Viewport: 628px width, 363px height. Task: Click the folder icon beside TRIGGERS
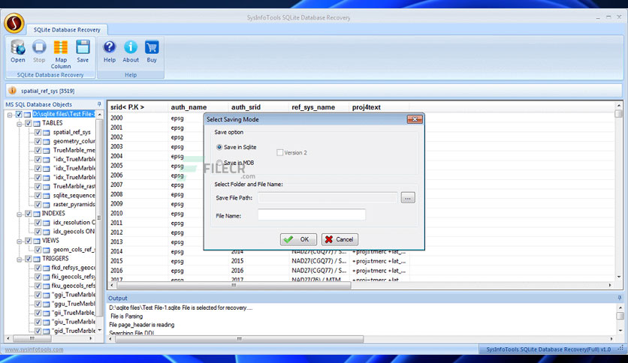tap(37, 259)
